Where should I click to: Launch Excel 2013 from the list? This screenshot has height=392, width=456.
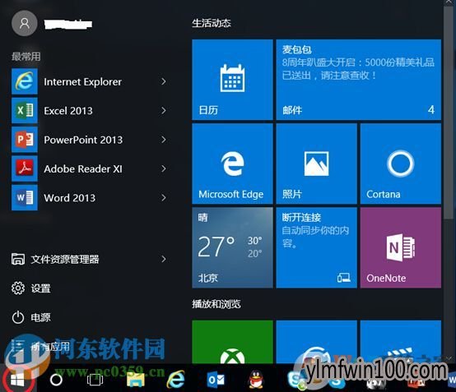pos(91,111)
